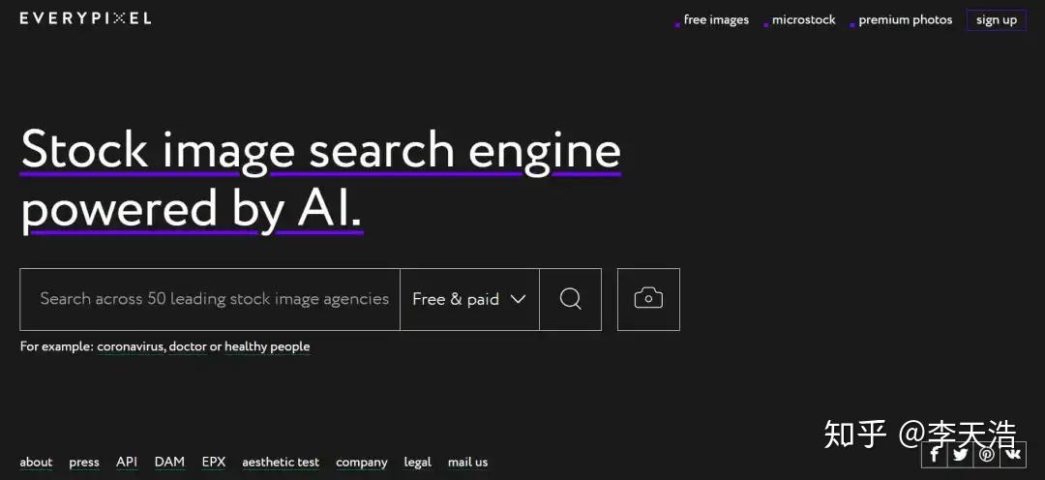
Task: Expand the Free & paid dropdown
Action: (x=470, y=299)
